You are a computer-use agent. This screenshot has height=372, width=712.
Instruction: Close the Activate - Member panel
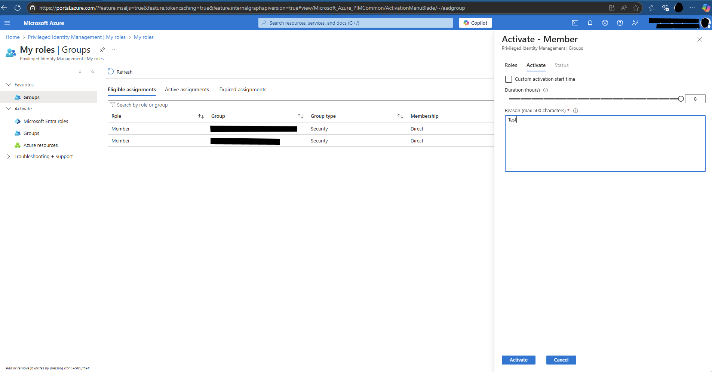pyautogui.click(x=700, y=39)
